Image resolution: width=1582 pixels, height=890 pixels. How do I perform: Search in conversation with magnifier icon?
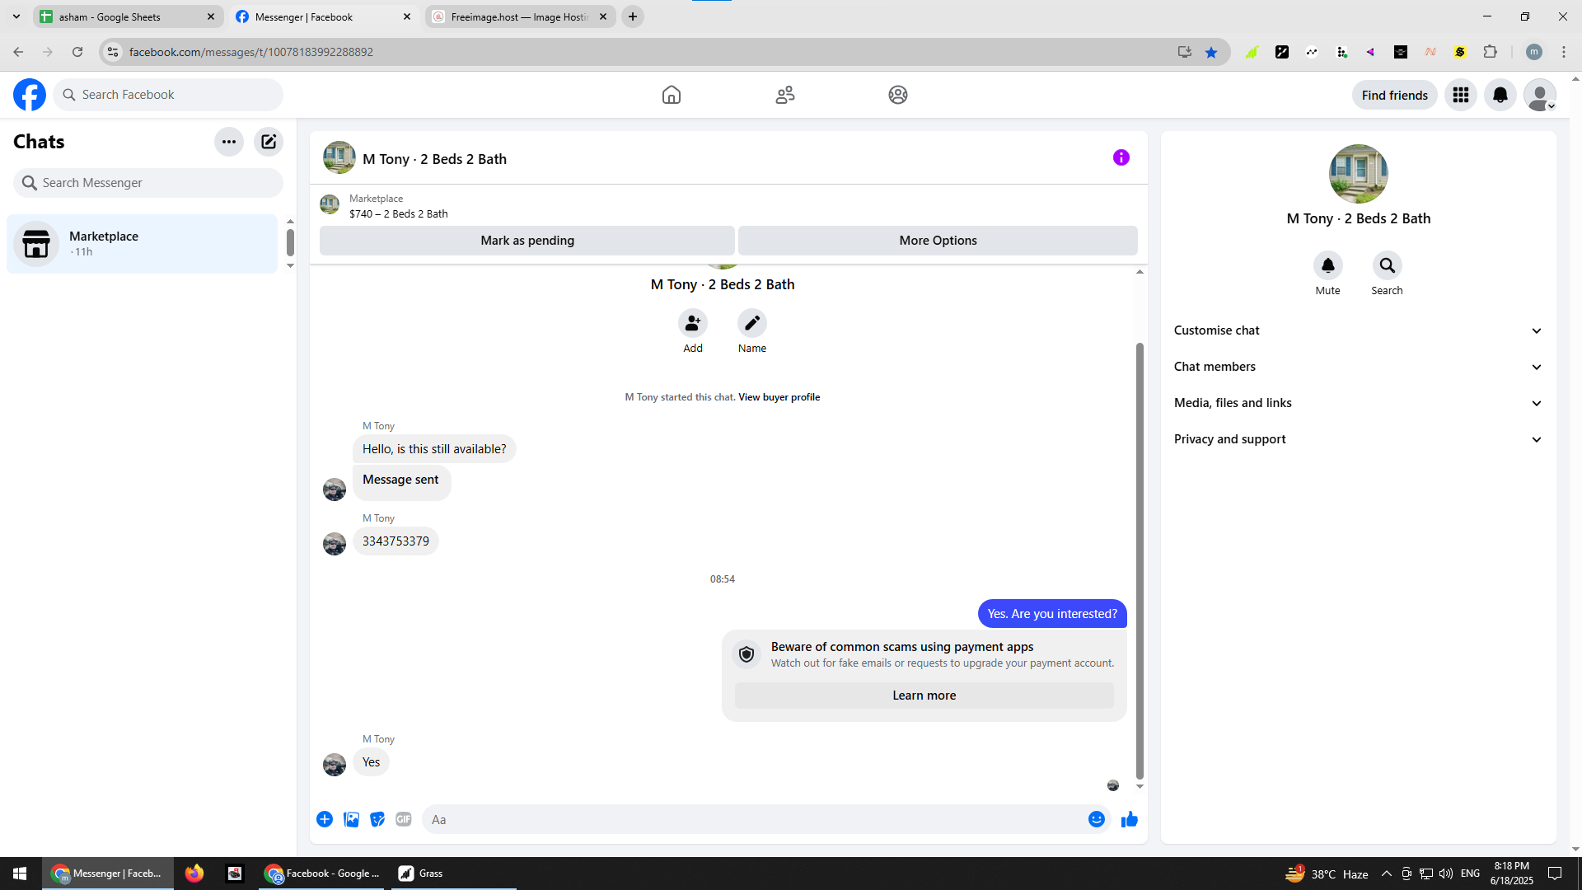click(x=1388, y=265)
